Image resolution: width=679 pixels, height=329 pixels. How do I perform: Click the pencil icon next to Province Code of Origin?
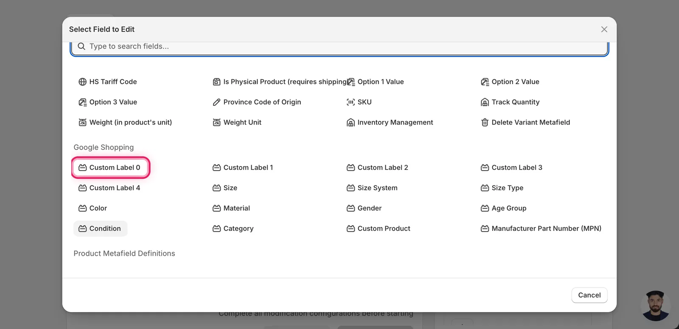[x=216, y=102]
